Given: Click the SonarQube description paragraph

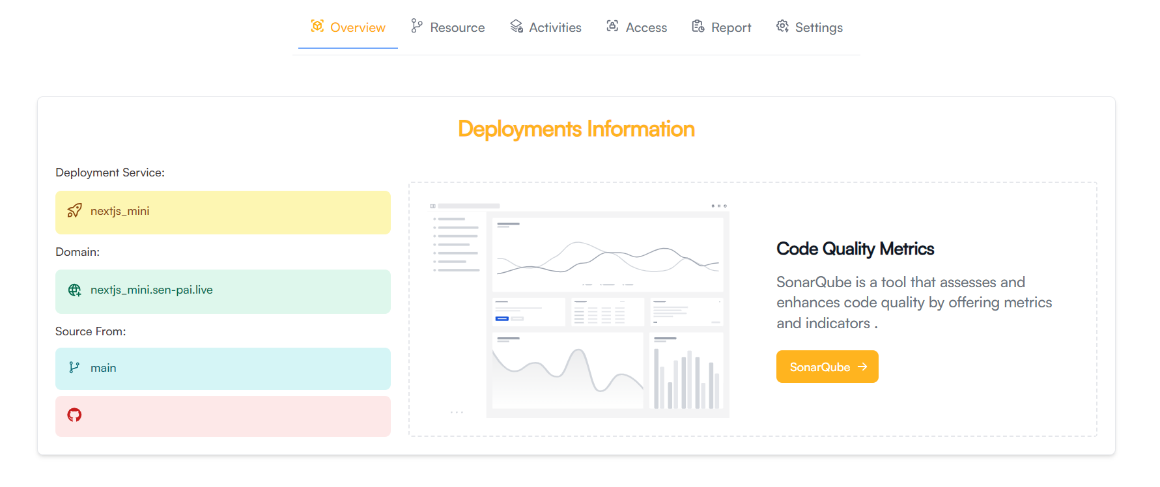Looking at the screenshot, I should point(914,303).
